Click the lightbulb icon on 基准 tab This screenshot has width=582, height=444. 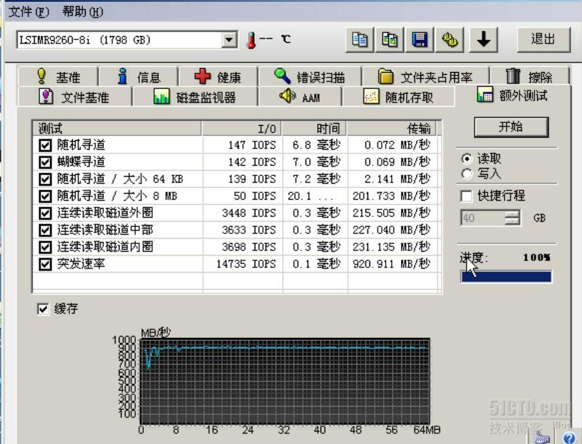[x=41, y=76]
